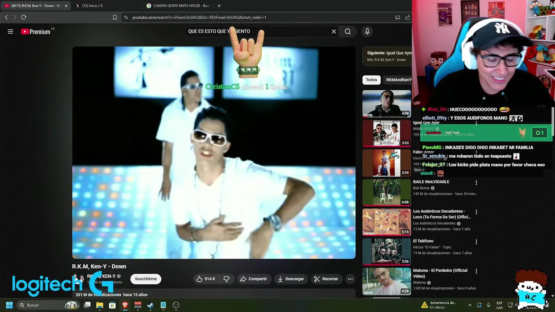This screenshot has width=555, height=312.
Task: Open Brave browser from the taskbar
Action: tap(125, 305)
